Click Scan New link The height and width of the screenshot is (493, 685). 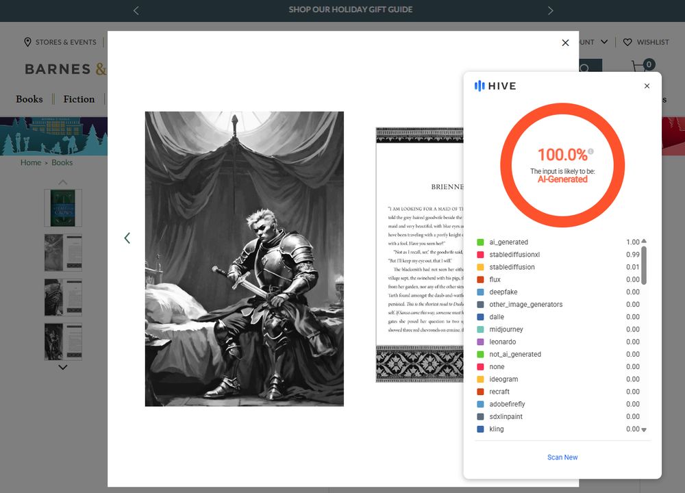pos(562,457)
